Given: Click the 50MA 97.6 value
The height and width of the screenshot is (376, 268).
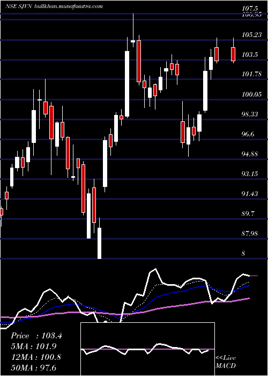Looking at the screenshot, I should [33, 368].
